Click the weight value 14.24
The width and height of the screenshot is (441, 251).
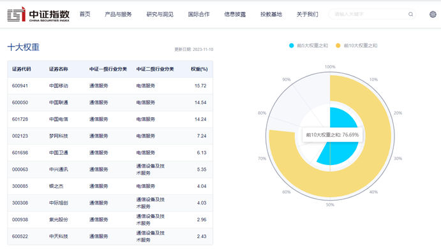[200, 119]
